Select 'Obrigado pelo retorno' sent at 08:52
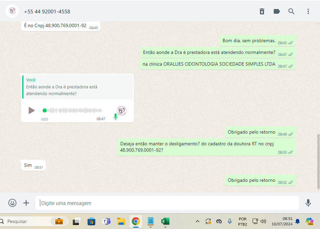This screenshot has height=229, width=320. point(260,180)
